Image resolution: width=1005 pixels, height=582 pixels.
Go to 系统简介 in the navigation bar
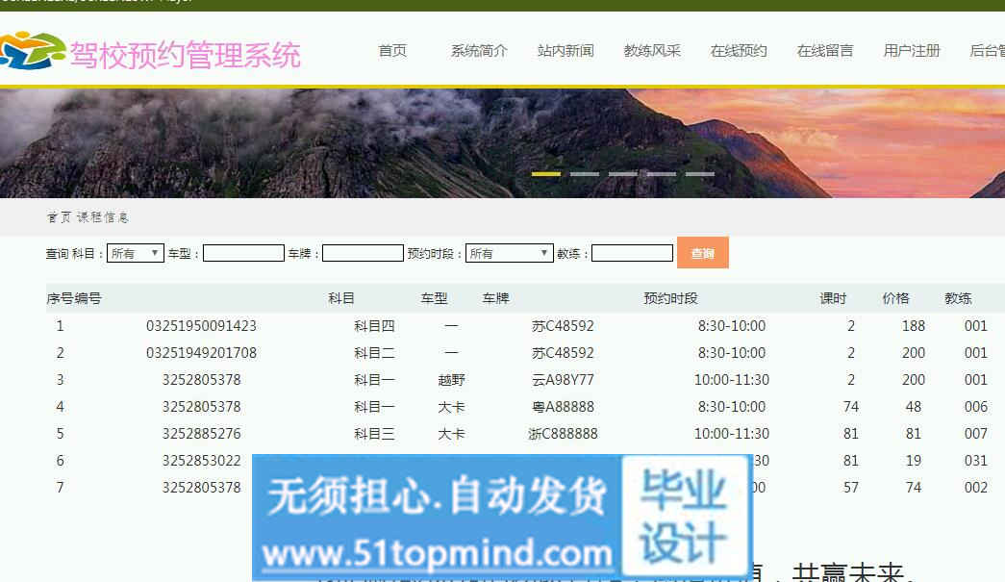click(479, 51)
